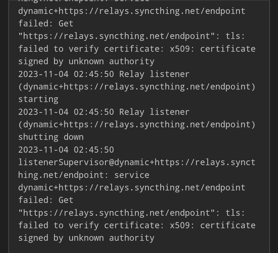This screenshot has height=253, width=278.
Task: Click the first "failed to verify certificate" line
Action: [x=136, y=49]
